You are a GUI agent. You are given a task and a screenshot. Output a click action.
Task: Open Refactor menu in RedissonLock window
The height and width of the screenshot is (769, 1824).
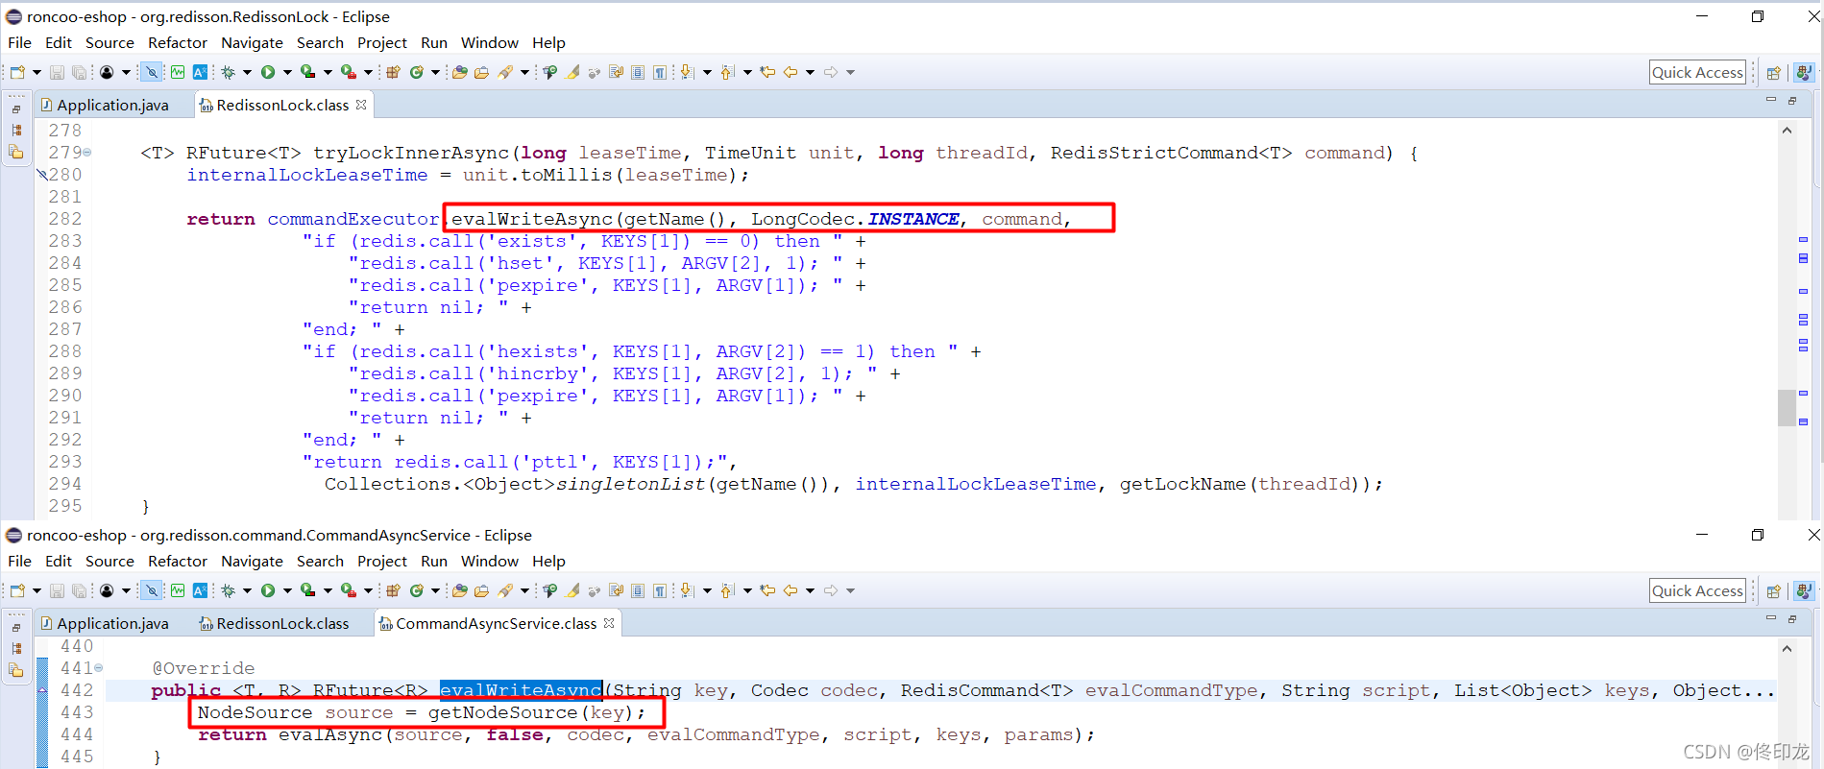click(178, 42)
